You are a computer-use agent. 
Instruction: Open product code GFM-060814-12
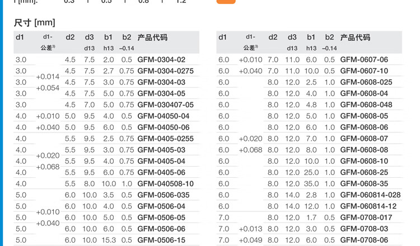pyautogui.click(x=368, y=206)
